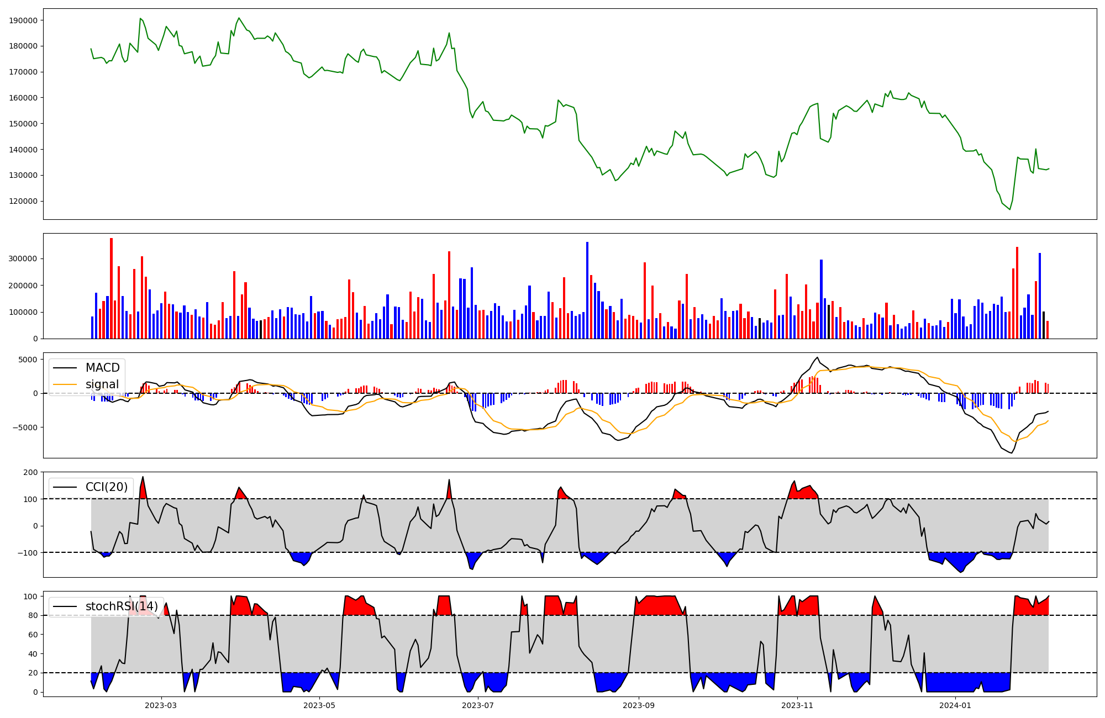Click the 80 stochRSI axis label

click(x=33, y=615)
